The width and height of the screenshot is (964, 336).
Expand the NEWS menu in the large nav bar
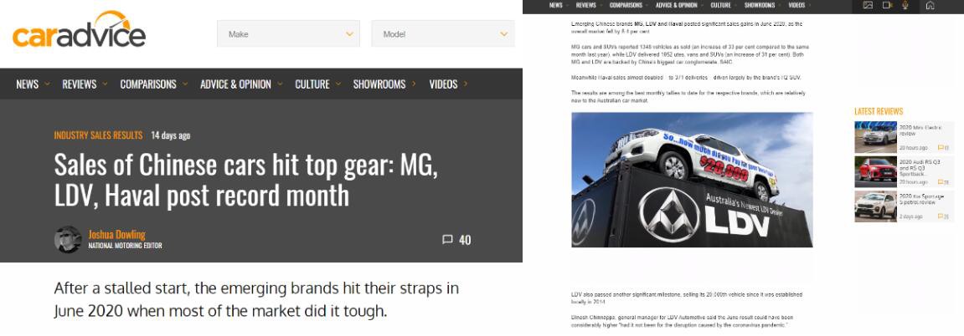(34, 84)
